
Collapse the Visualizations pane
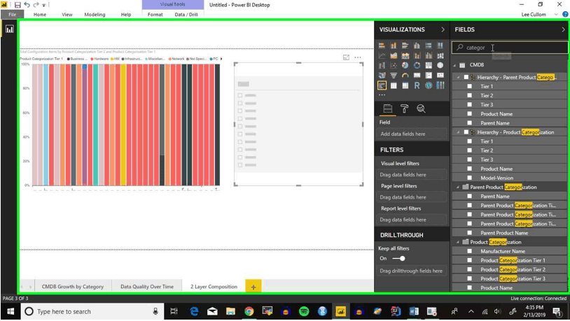point(443,30)
